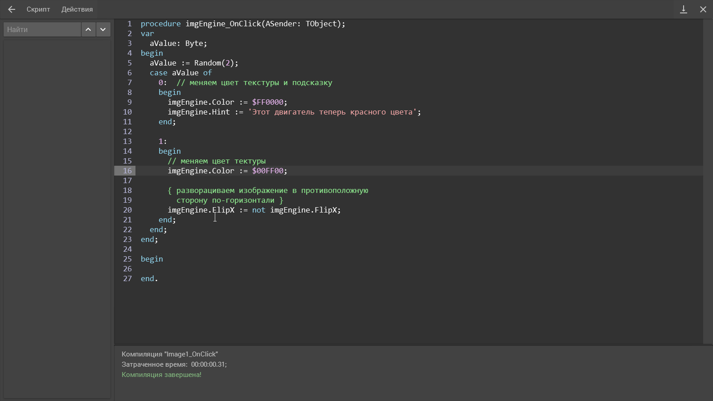Click line number 27 in gutter
The image size is (713, 401).
pyautogui.click(x=127, y=278)
